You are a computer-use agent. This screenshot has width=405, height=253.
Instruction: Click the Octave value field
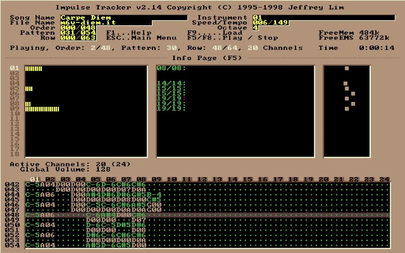[255, 28]
